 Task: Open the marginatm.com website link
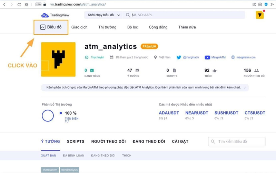246,57
